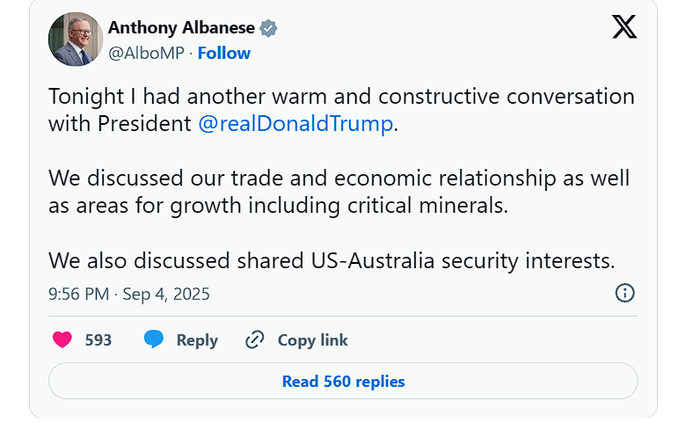Click the Reply text label
685x423 pixels.
coord(197,339)
